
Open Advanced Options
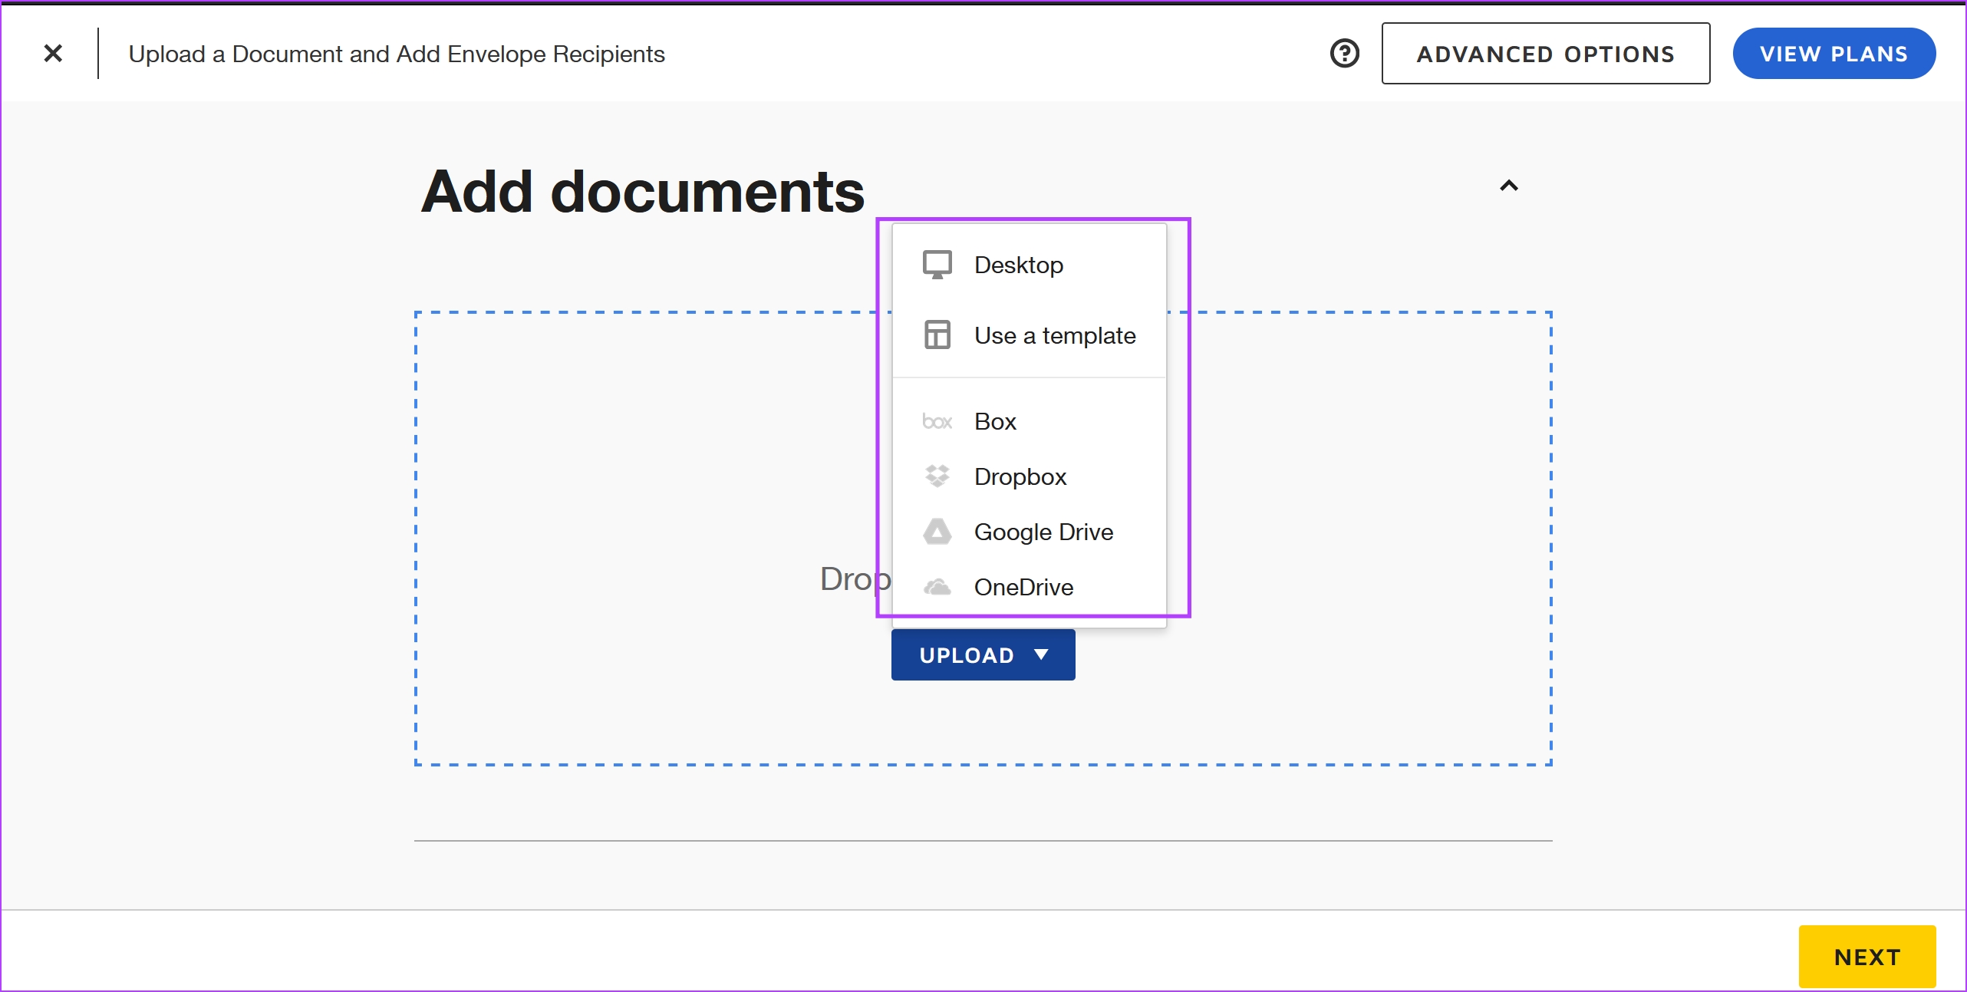point(1545,54)
